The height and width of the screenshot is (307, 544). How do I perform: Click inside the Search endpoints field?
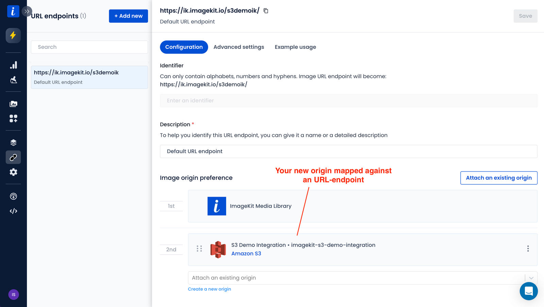coord(89,47)
